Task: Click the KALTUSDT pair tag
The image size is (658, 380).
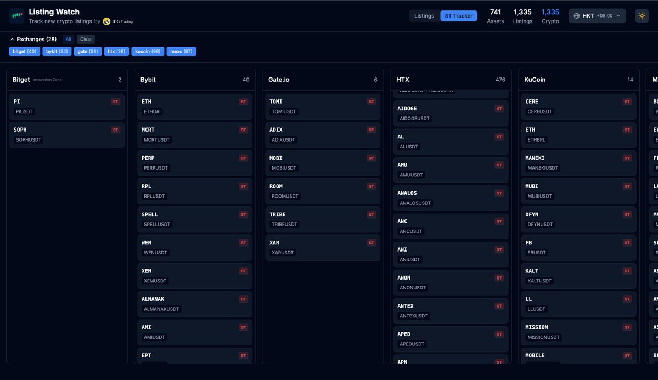Action: (x=539, y=281)
